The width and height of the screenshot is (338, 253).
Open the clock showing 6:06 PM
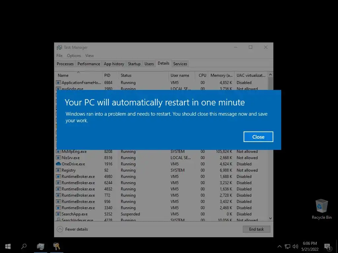(x=310, y=246)
